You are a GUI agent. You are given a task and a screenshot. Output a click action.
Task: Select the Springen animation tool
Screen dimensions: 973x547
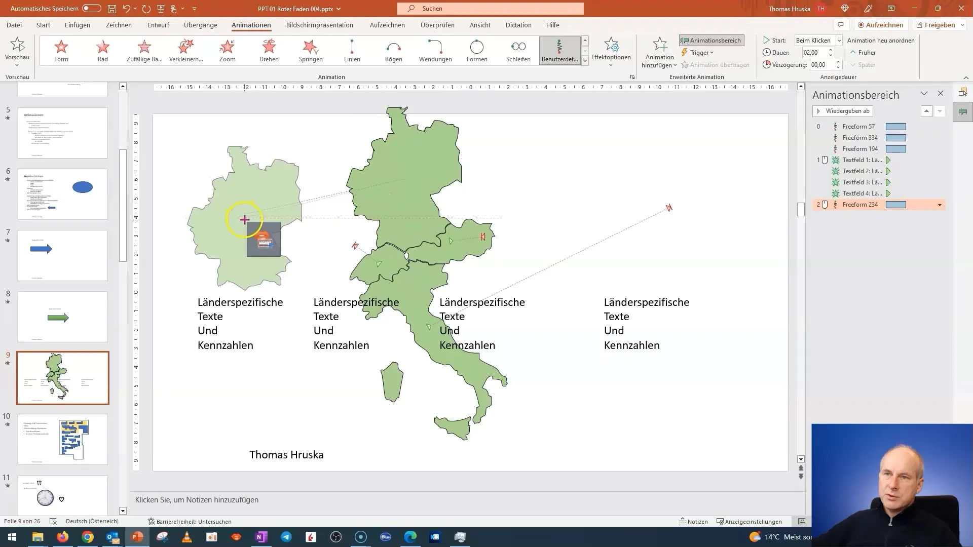point(310,50)
